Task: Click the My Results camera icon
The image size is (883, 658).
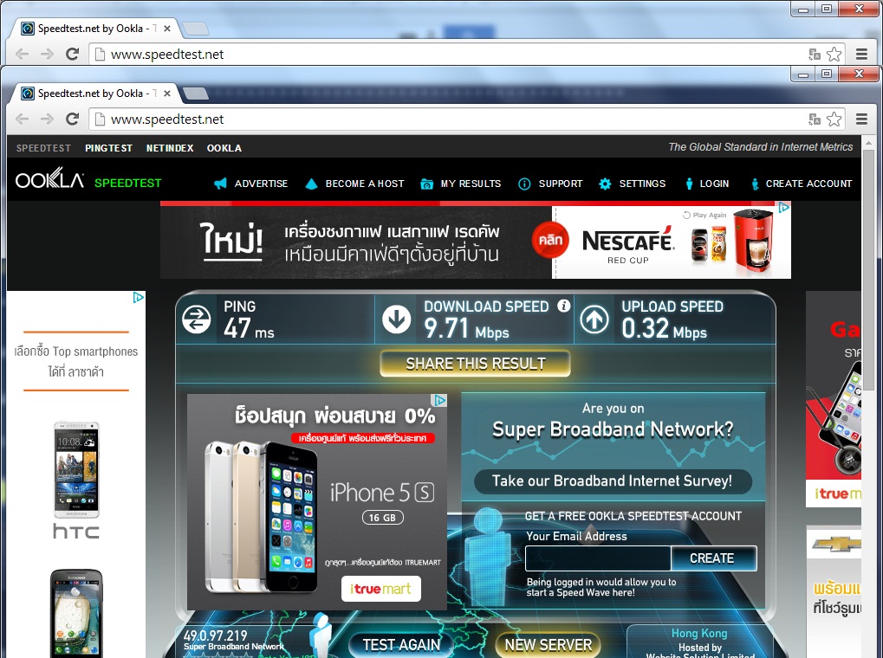Action: click(x=427, y=184)
